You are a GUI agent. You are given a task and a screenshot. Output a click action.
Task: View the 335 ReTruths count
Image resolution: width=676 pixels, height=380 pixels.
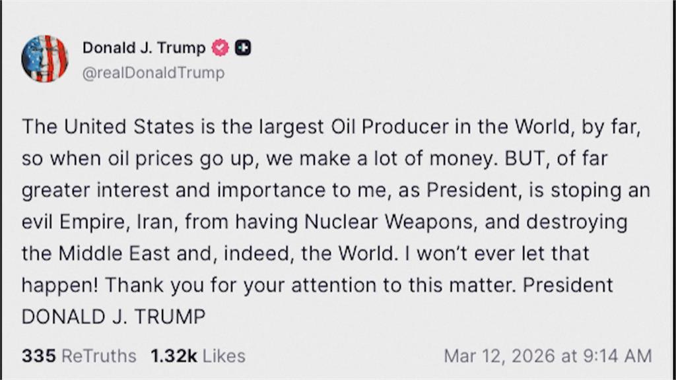tap(39, 356)
